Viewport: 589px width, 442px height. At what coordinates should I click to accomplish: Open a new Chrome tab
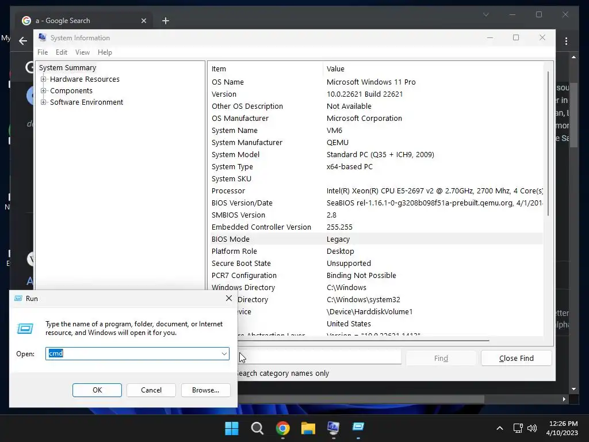tap(166, 21)
